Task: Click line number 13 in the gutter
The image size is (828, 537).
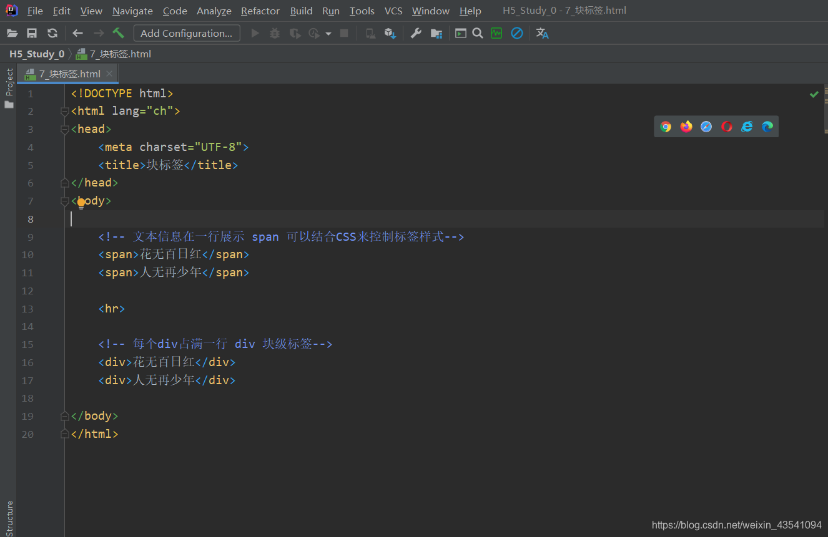Action: [27, 309]
